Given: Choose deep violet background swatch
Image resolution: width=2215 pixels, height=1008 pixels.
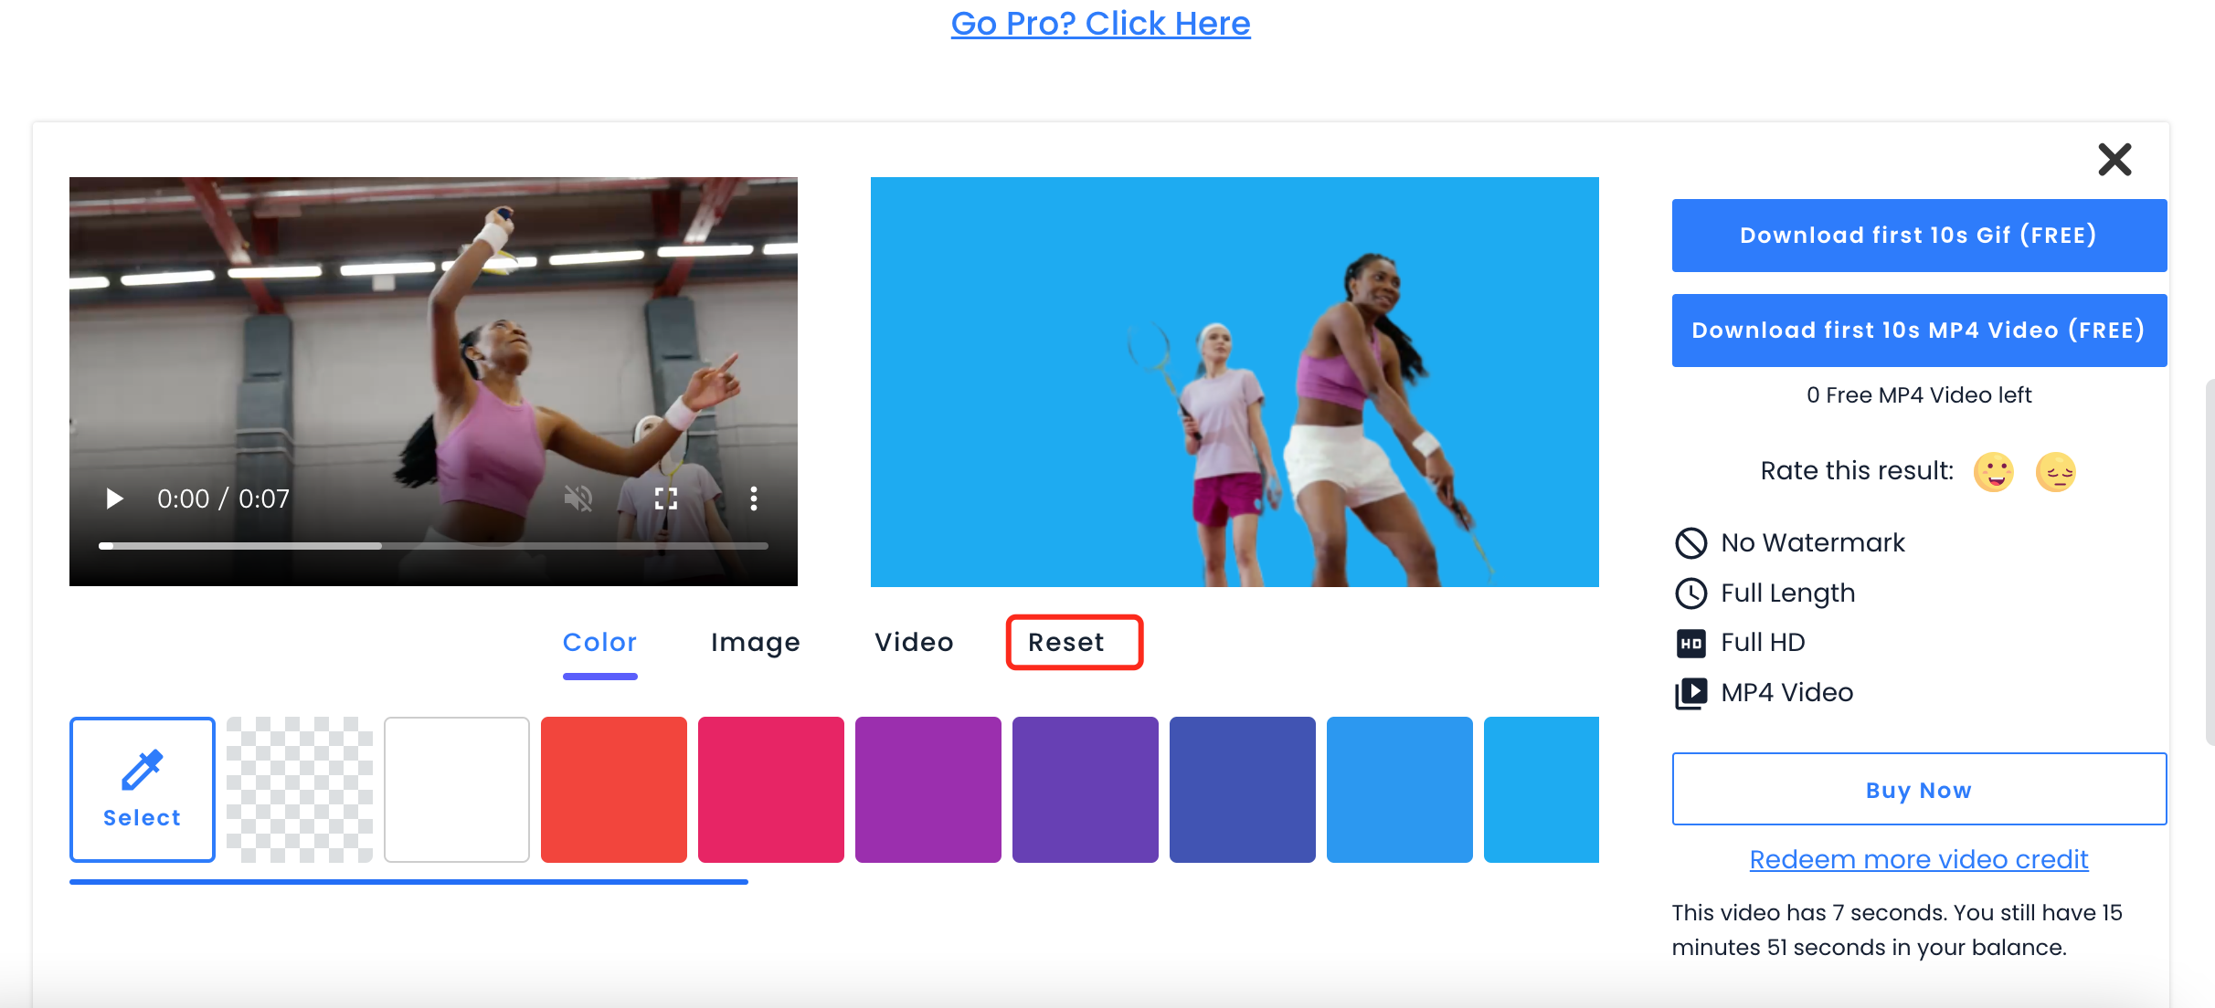Looking at the screenshot, I should pos(1086,790).
